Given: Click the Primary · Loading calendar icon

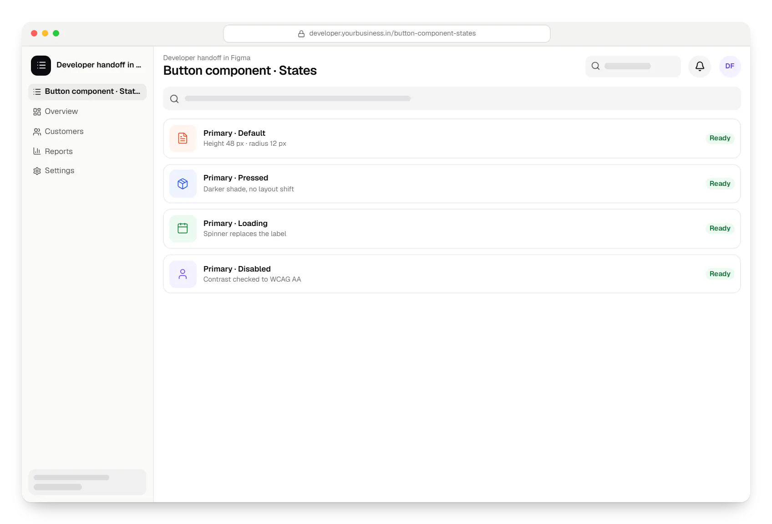Looking at the screenshot, I should tap(183, 228).
